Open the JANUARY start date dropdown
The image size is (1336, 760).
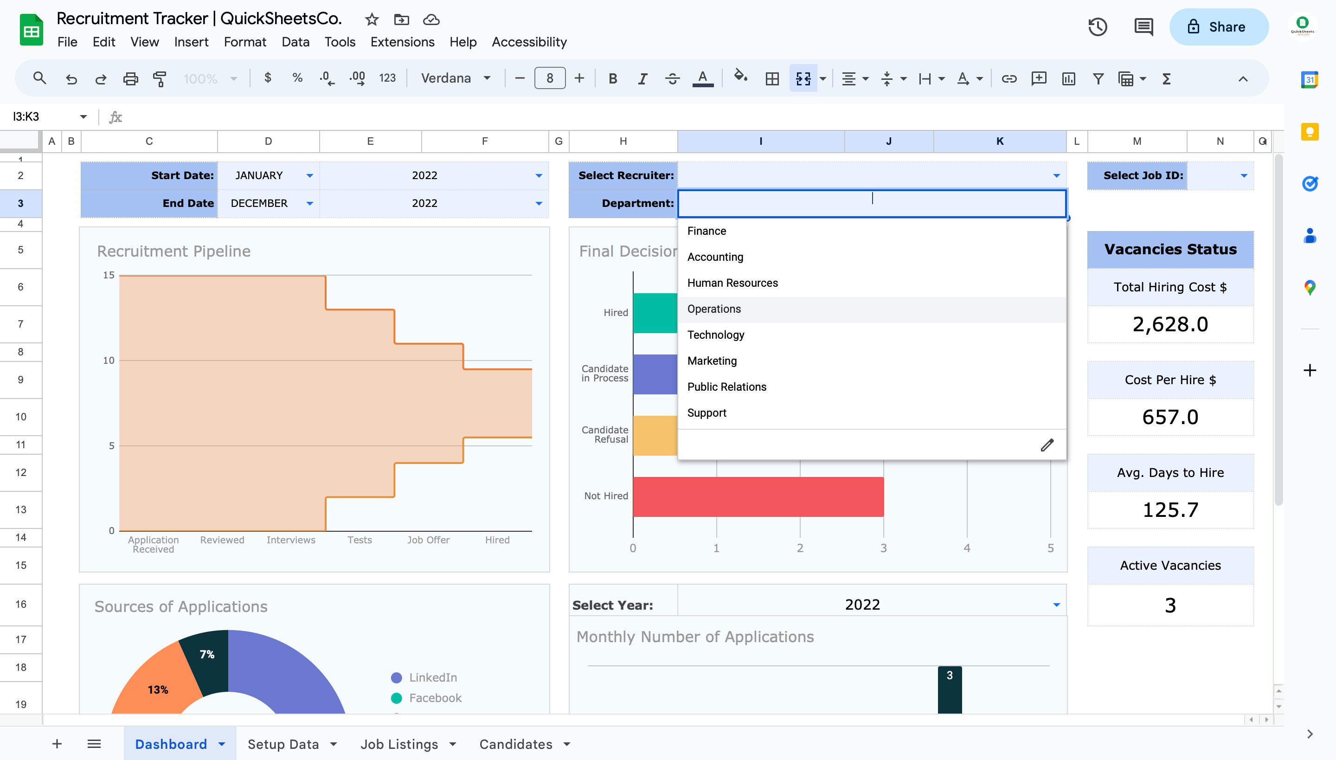[x=309, y=175]
